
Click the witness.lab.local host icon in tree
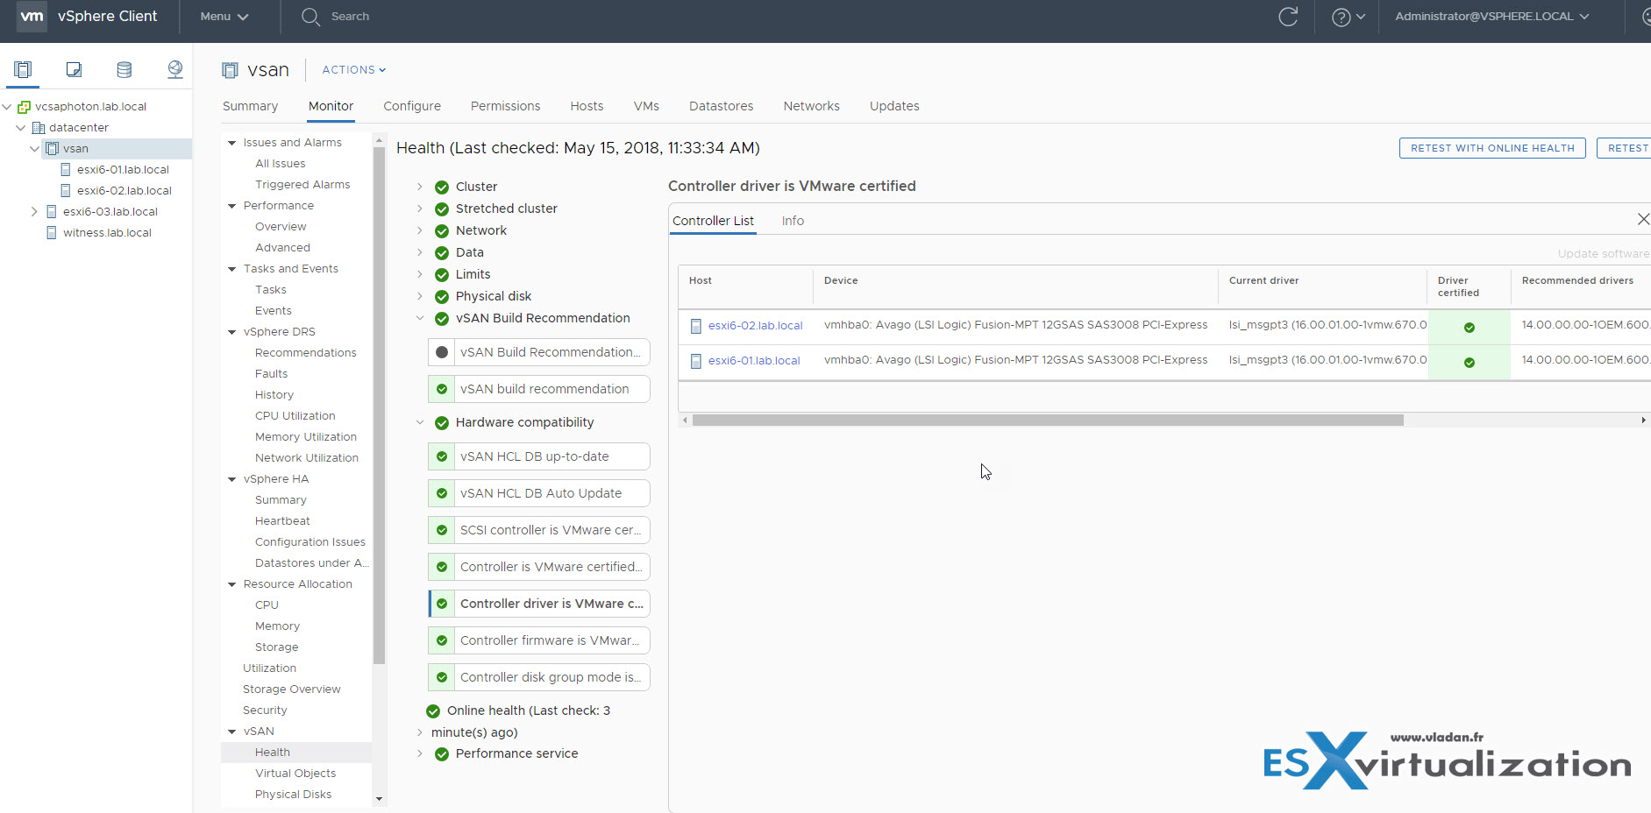[52, 232]
